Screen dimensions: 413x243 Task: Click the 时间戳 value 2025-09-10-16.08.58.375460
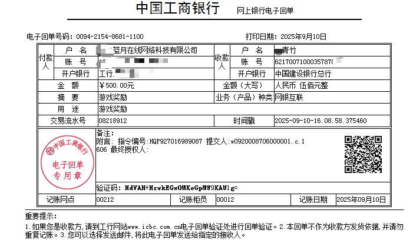pos(321,121)
